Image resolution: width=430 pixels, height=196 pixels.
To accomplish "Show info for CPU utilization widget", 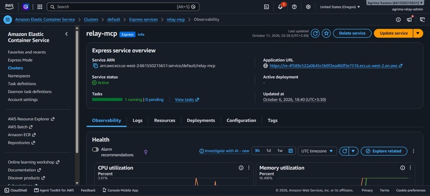I will coord(241,168).
